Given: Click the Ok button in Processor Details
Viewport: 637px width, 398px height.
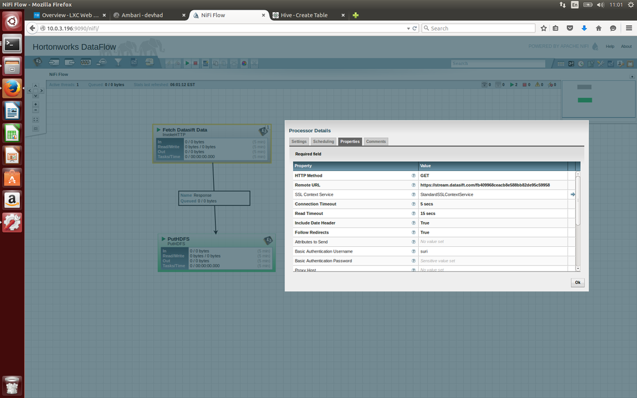Looking at the screenshot, I should 577,283.
